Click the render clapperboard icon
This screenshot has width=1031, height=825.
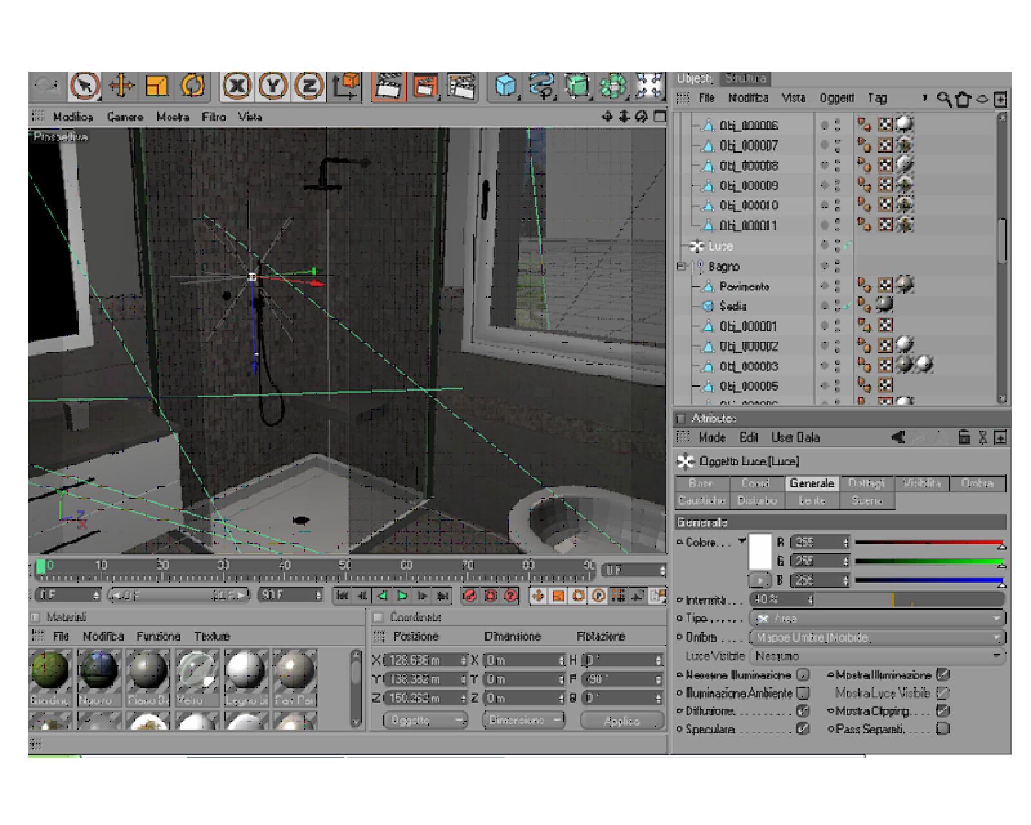coord(389,86)
